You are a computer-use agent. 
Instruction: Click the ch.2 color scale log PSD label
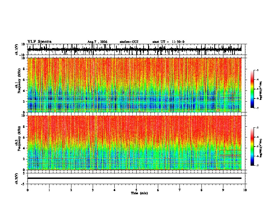pos(261,148)
